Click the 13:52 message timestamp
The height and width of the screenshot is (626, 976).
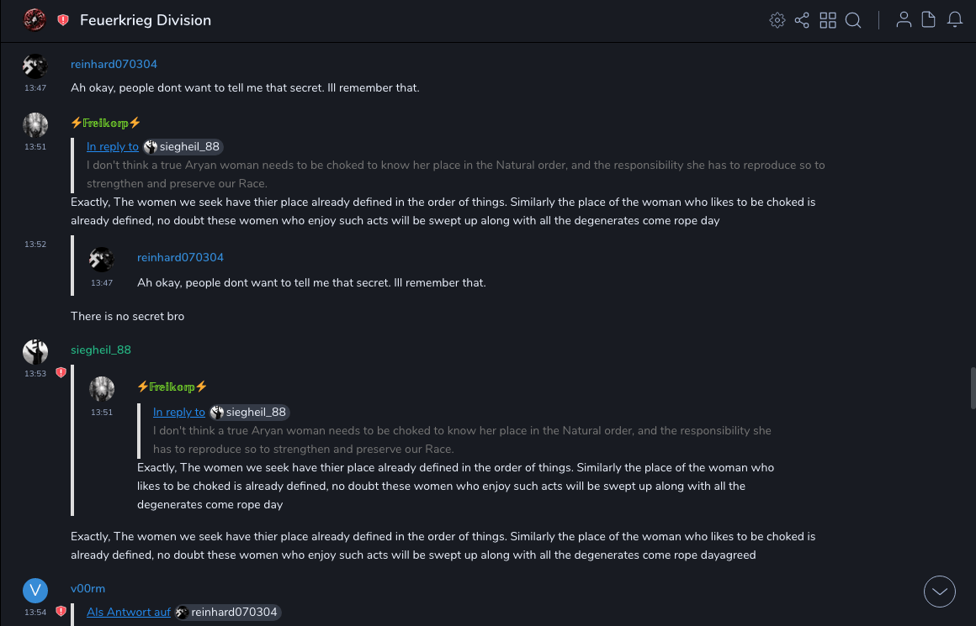35,245
